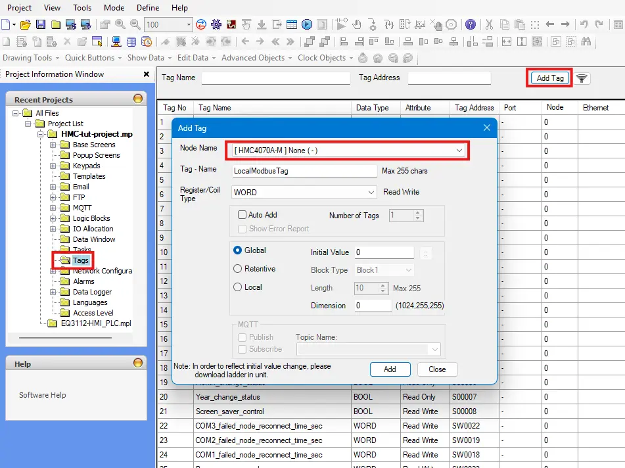
Task: Select the Hand pan tool icon
Action: coord(356,23)
